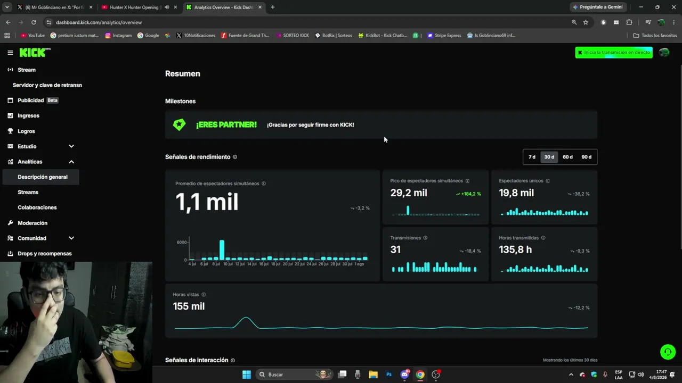Click info icon next to Señales de rendimiento
The image size is (682, 383).
point(235,157)
